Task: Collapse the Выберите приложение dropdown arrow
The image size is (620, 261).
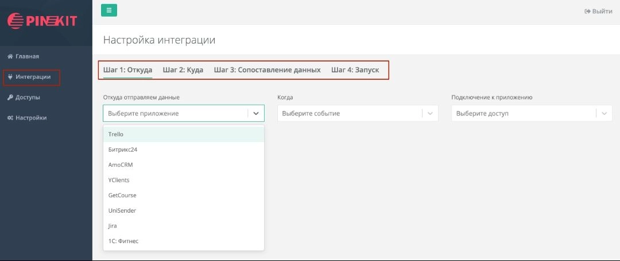Action: pyautogui.click(x=256, y=114)
